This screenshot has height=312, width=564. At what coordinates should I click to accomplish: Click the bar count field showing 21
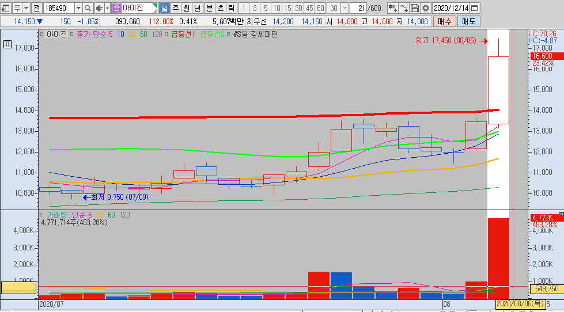coord(358,8)
